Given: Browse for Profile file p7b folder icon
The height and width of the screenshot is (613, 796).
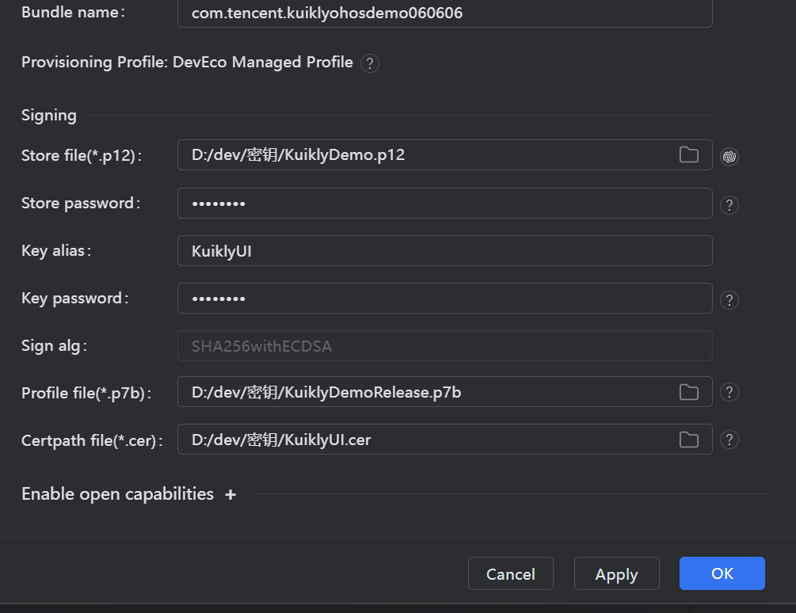Looking at the screenshot, I should (x=689, y=392).
